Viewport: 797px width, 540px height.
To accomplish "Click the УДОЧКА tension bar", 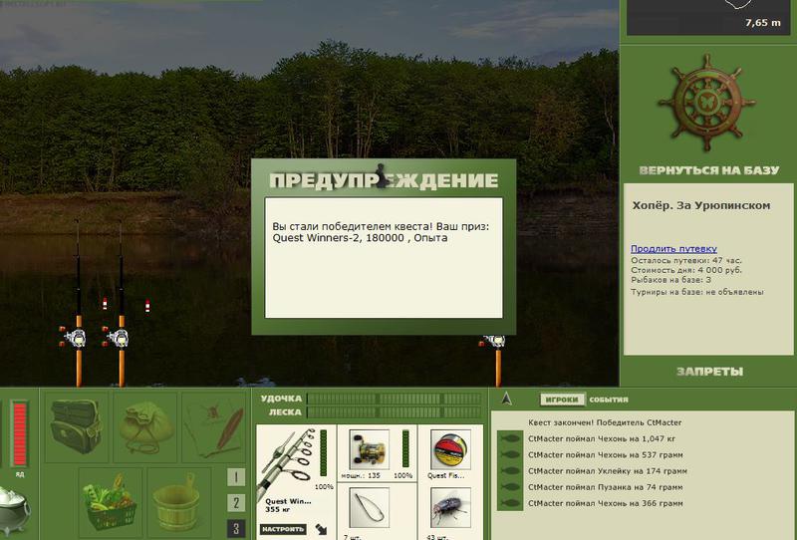I will click(x=394, y=399).
